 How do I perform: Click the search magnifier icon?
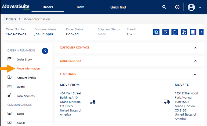(164, 7)
